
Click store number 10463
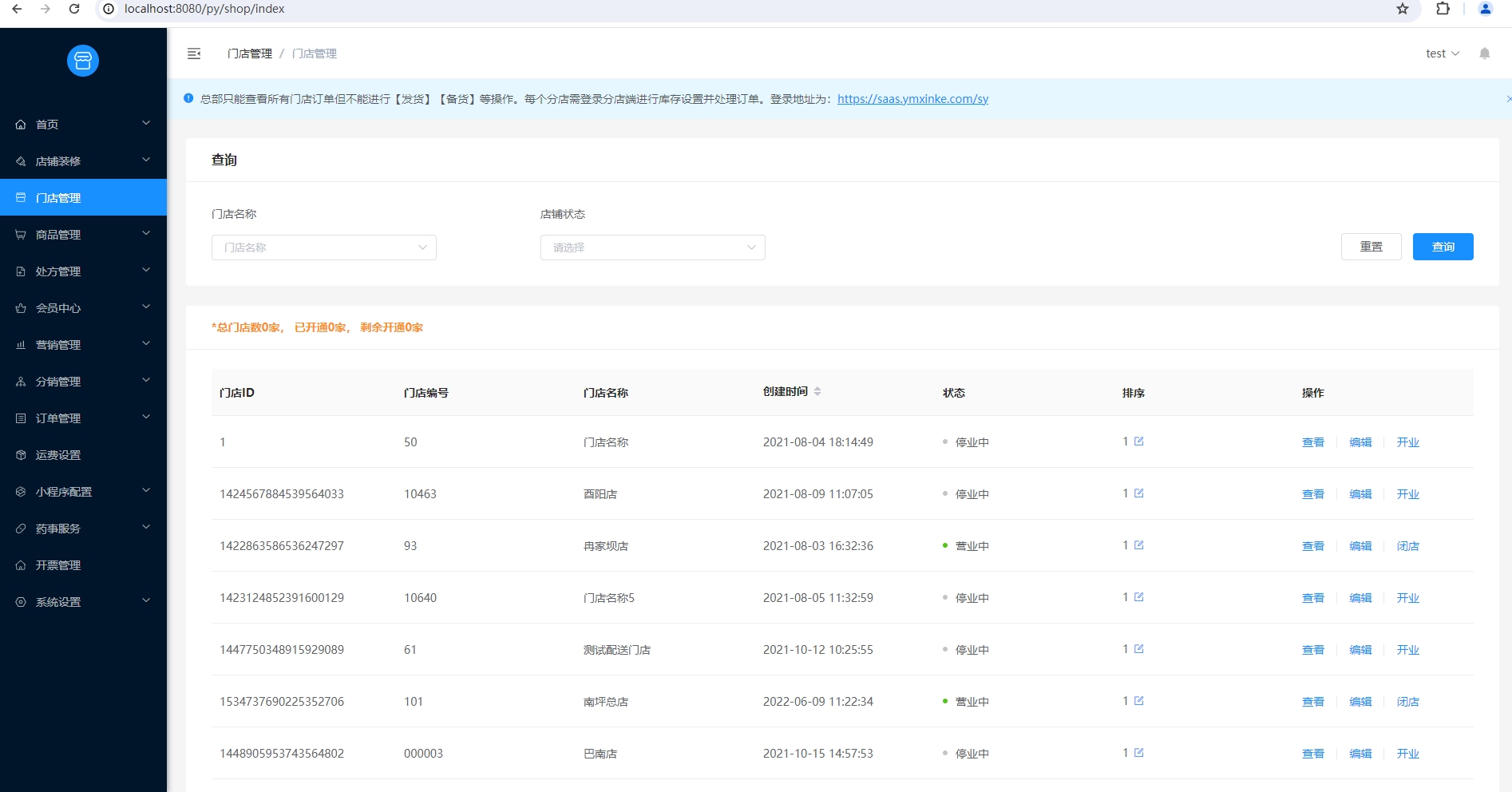pyautogui.click(x=420, y=494)
